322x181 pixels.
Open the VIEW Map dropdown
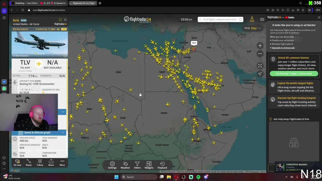tap(252, 28)
